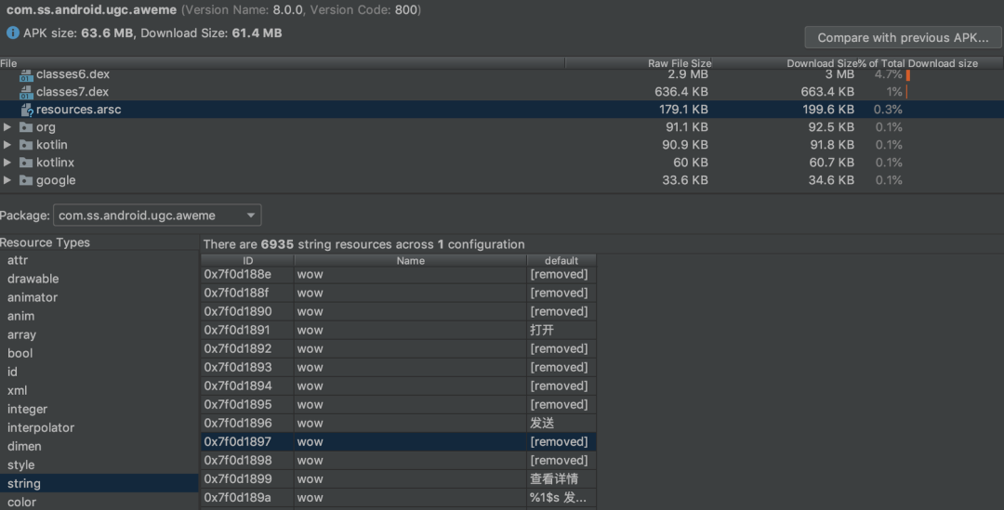Click the Name column header
Viewport: 1004px width, 510px height.
410,261
